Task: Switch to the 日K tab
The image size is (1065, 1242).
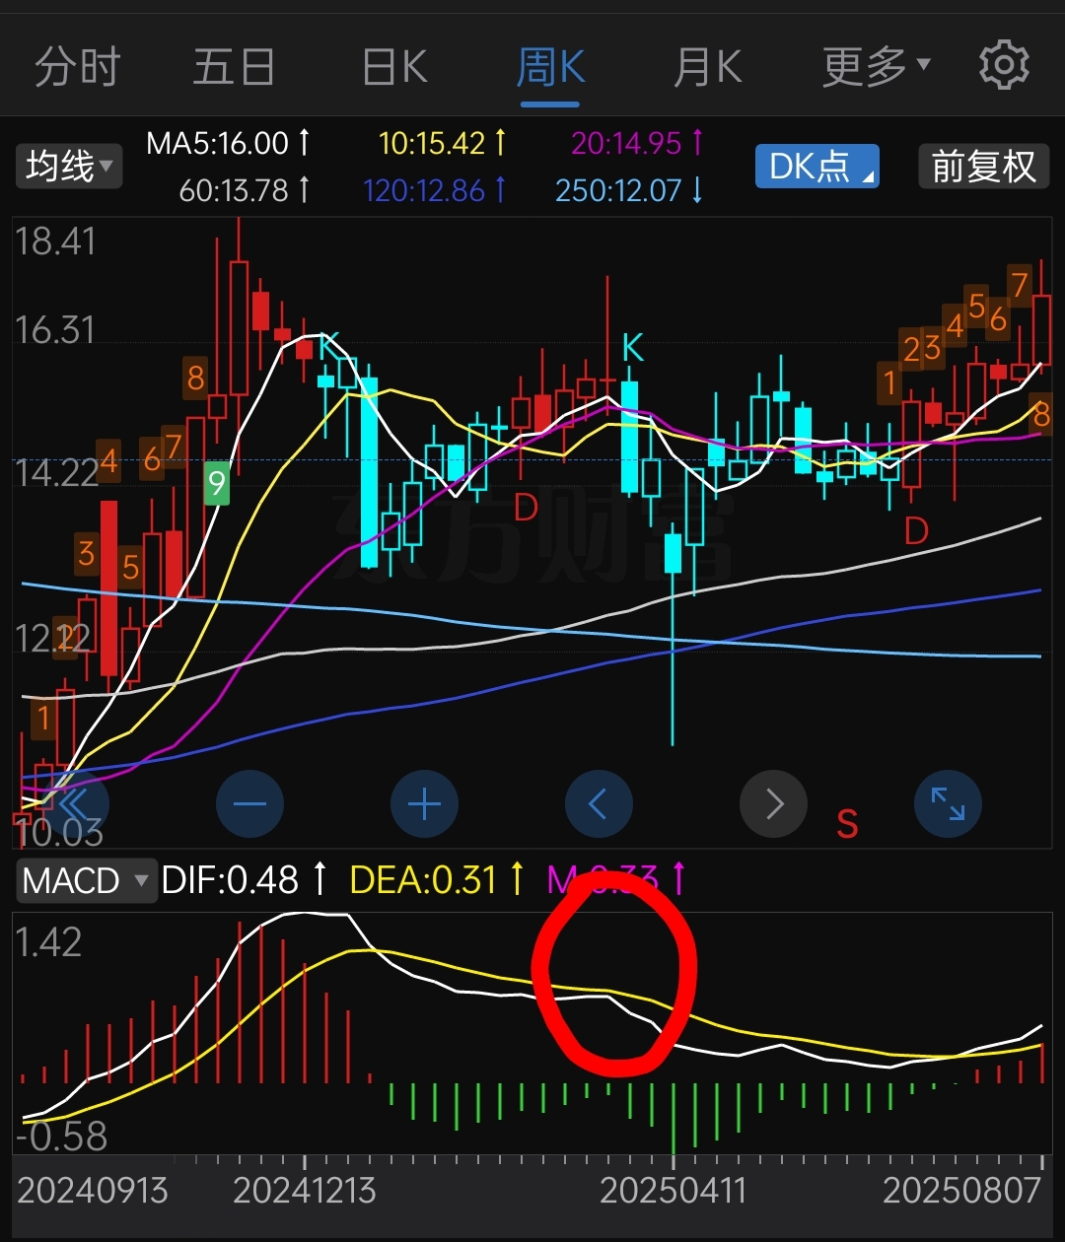Action: [x=395, y=67]
